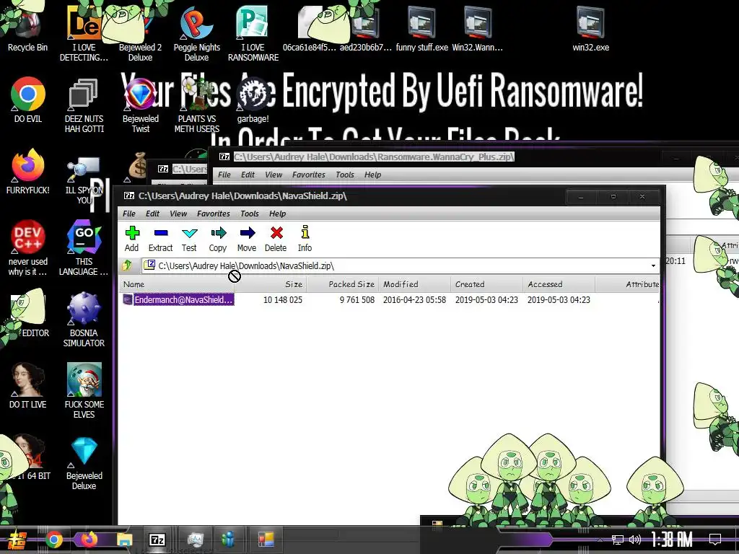This screenshot has height=554, width=739.
Task: Open the funny stuff.exe desktop icon
Action: click(421, 28)
